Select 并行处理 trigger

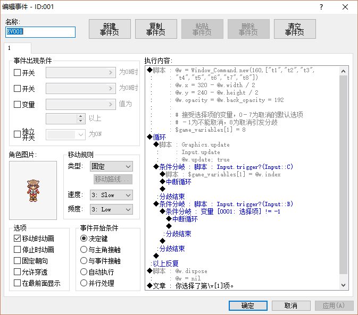[x=84, y=283]
